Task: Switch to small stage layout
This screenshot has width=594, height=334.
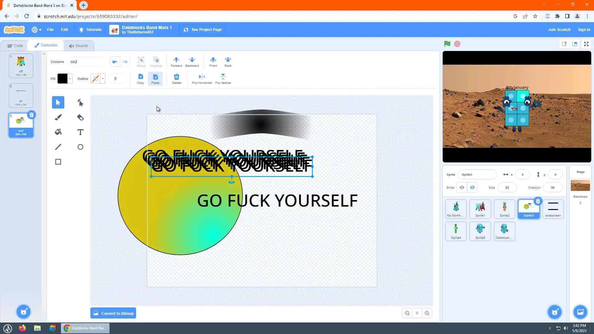Action: 564,44
